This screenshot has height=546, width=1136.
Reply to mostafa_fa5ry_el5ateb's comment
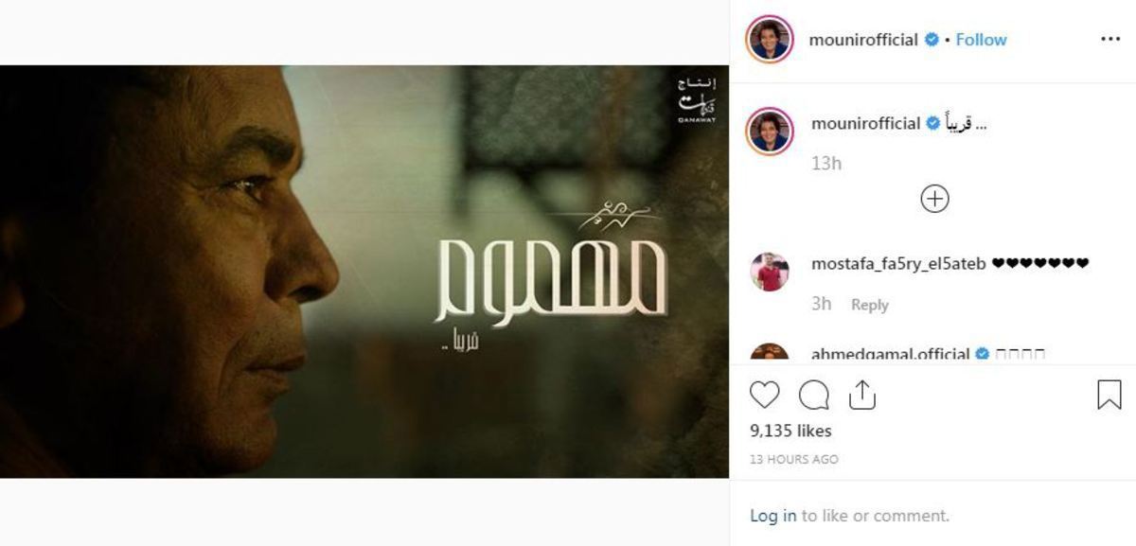coord(869,305)
